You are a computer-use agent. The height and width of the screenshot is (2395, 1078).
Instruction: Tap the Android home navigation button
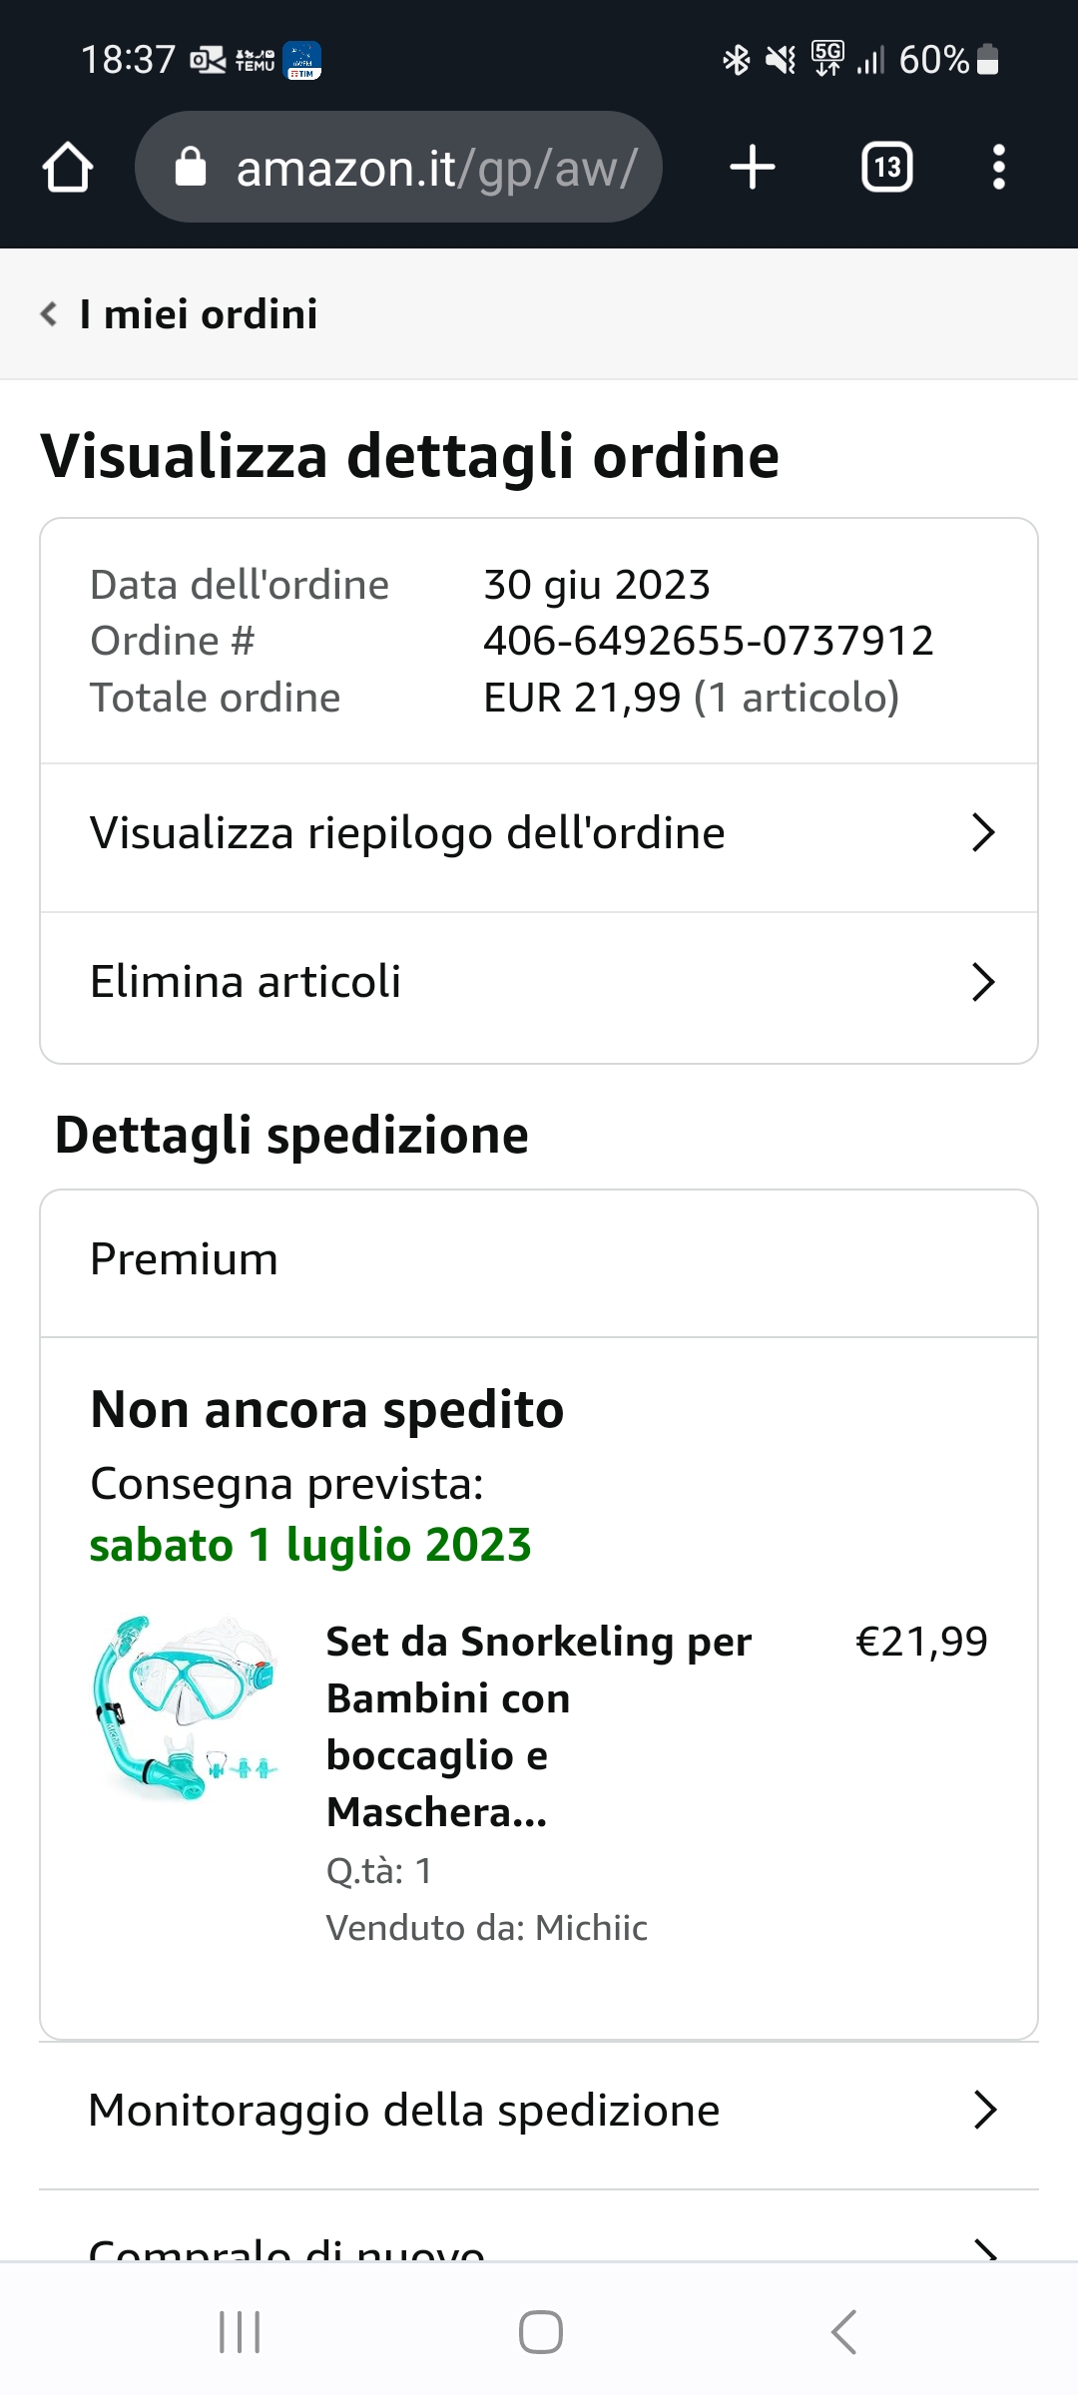point(540,2332)
